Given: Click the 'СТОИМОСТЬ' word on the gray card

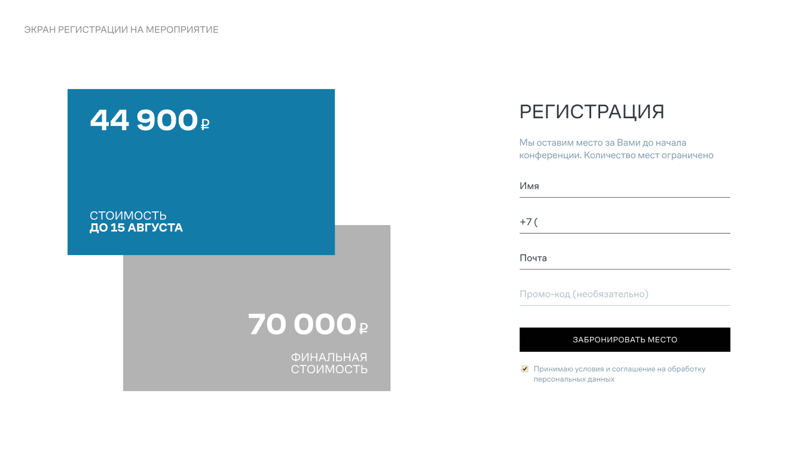Looking at the screenshot, I should pyautogui.click(x=329, y=369).
